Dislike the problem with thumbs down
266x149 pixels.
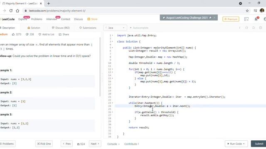coord(27,34)
